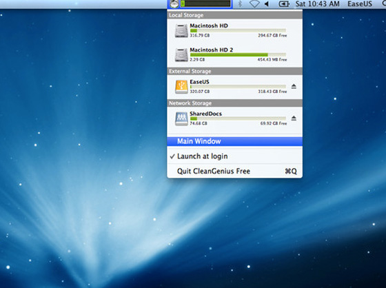Open Main Window from the menu
This screenshot has height=288, width=386.
234,141
